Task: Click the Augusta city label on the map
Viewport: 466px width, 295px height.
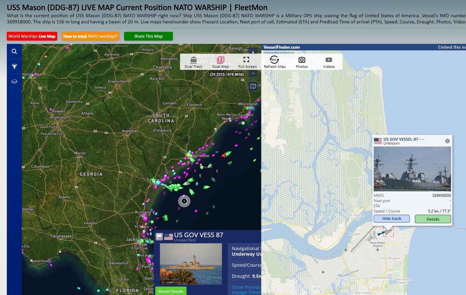Action: (x=129, y=131)
